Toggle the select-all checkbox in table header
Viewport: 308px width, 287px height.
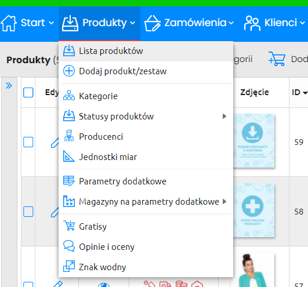coord(28,92)
